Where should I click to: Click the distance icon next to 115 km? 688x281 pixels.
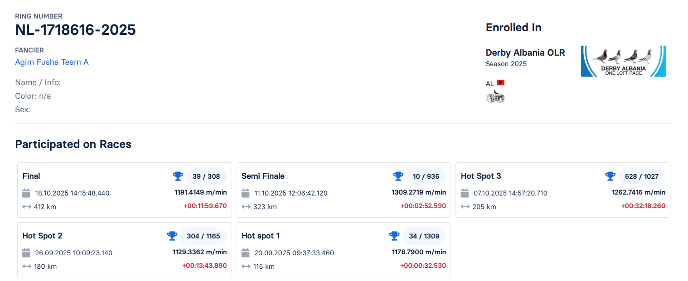[x=245, y=266]
